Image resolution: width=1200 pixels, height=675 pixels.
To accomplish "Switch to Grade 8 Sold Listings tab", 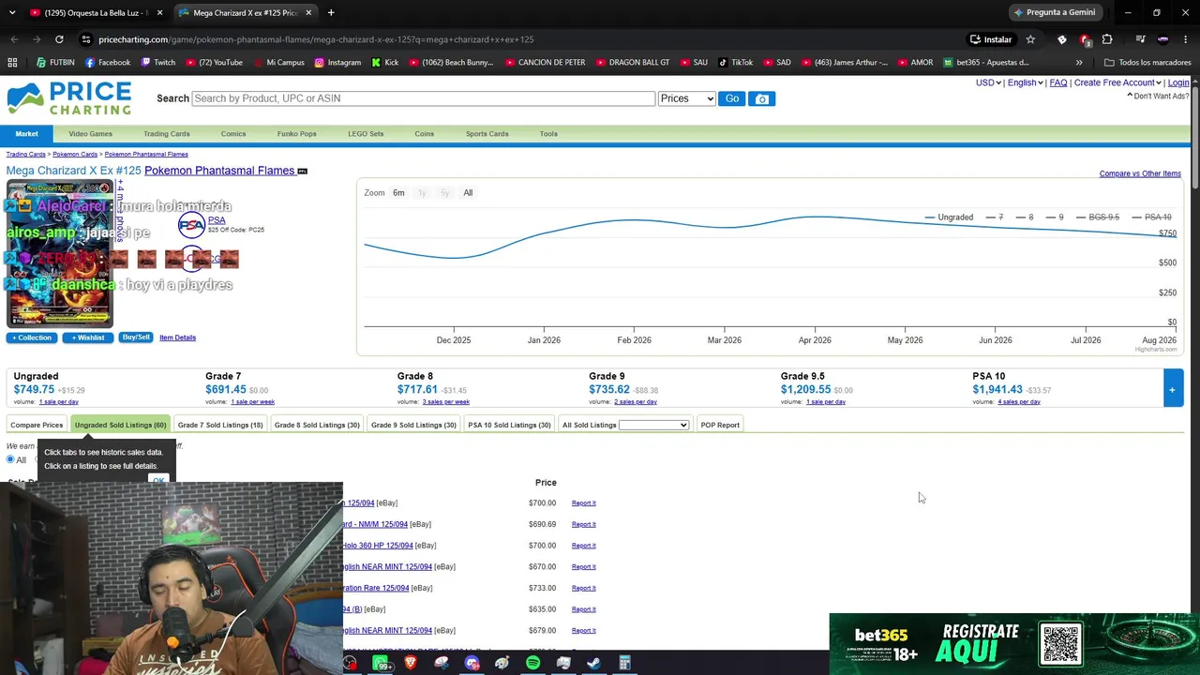I will coord(317,425).
